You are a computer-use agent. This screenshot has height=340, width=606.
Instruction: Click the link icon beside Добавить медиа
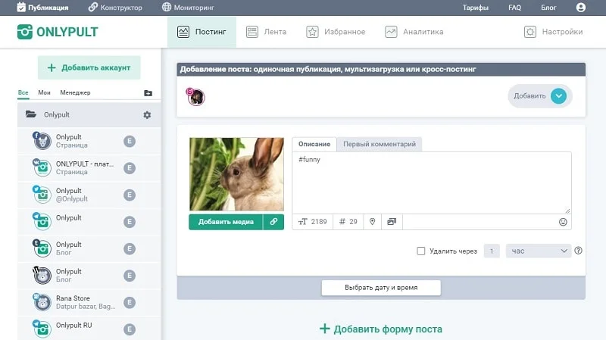click(x=273, y=222)
